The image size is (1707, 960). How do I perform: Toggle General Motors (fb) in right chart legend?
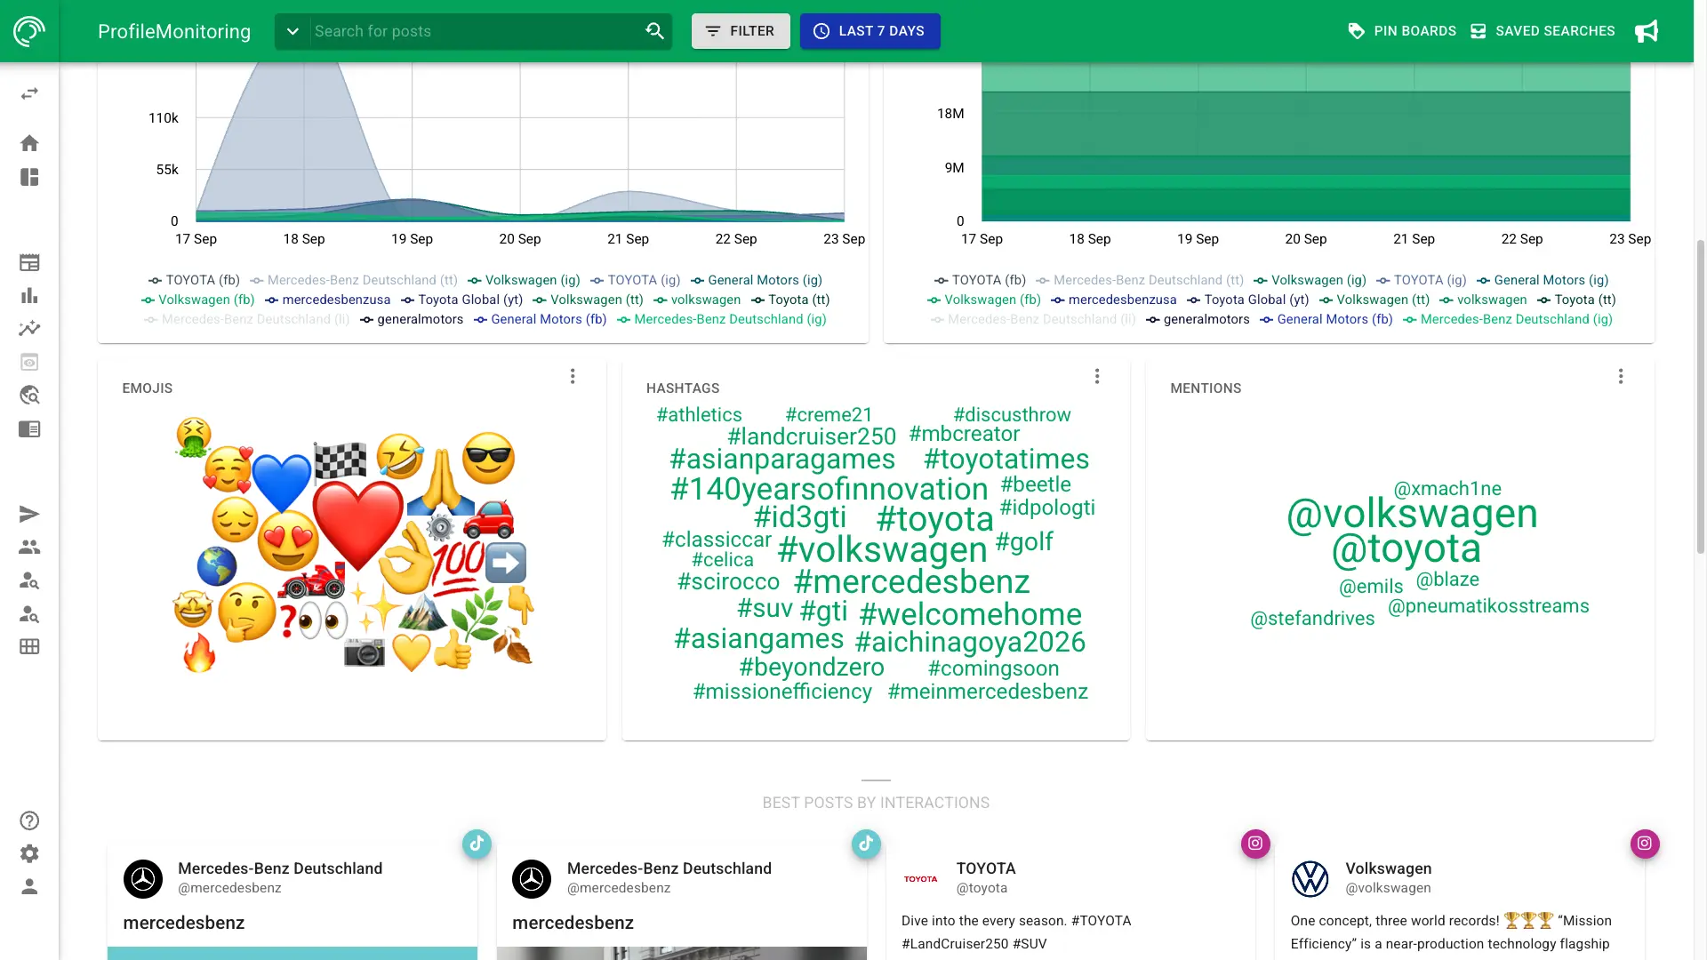1326,319
